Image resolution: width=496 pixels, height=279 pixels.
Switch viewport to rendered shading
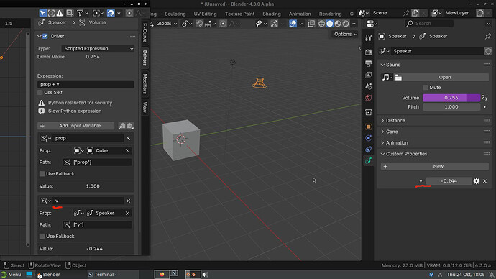346,24
